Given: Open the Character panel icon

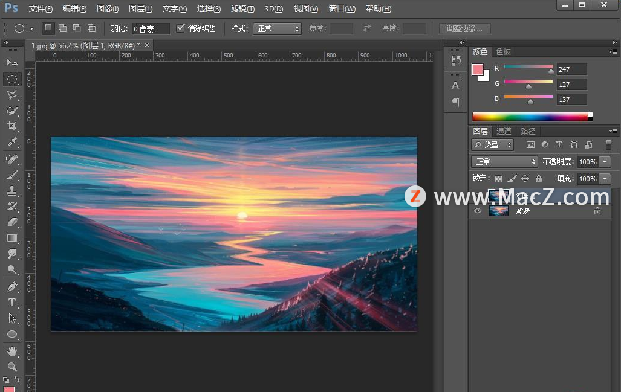Looking at the screenshot, I should [456, 85].
